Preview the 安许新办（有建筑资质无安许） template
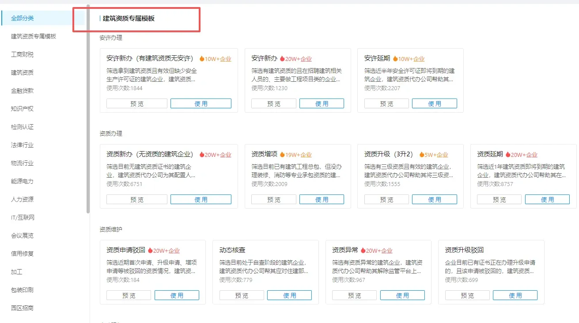 (x=137, y=103)
